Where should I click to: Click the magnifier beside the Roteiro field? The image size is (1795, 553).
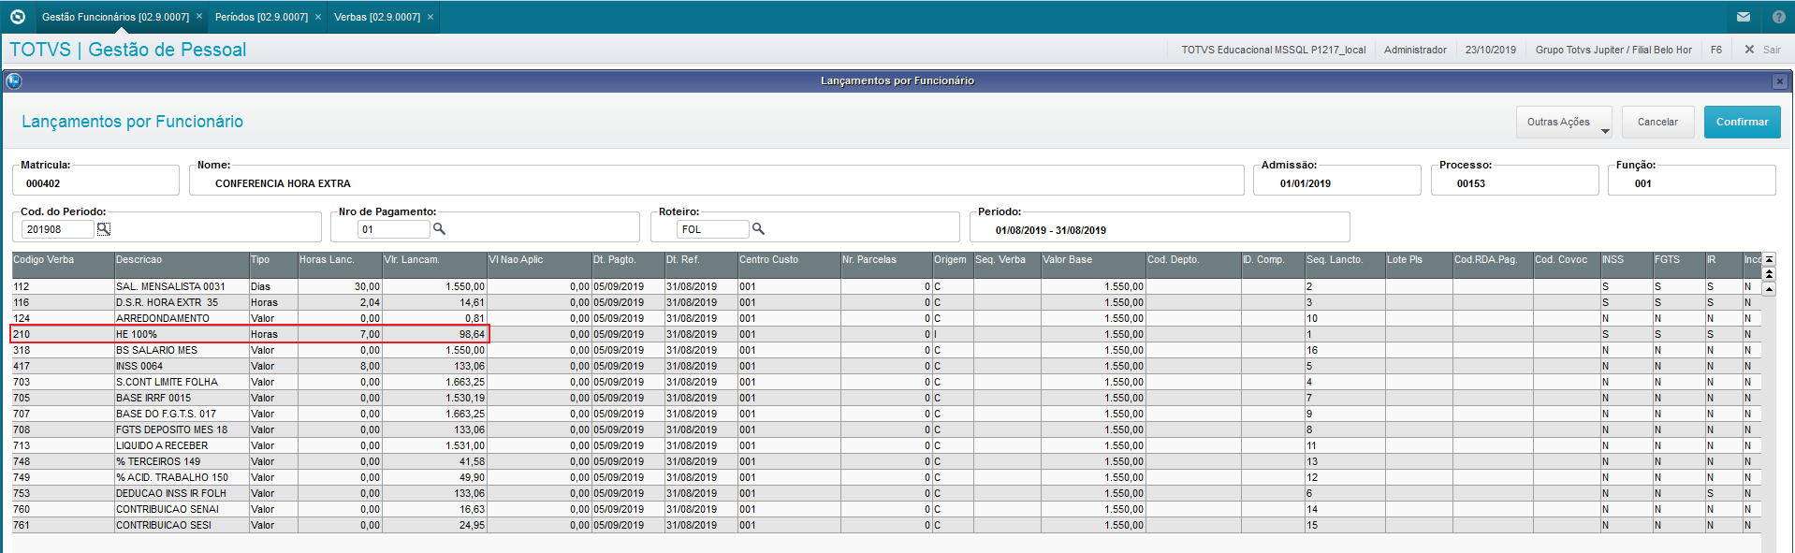pos(759,229)
